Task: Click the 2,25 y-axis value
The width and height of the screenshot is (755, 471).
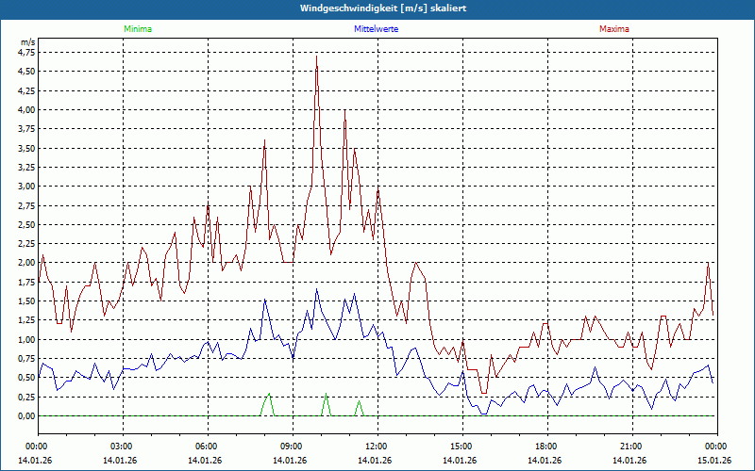Action: pos(27,244)
